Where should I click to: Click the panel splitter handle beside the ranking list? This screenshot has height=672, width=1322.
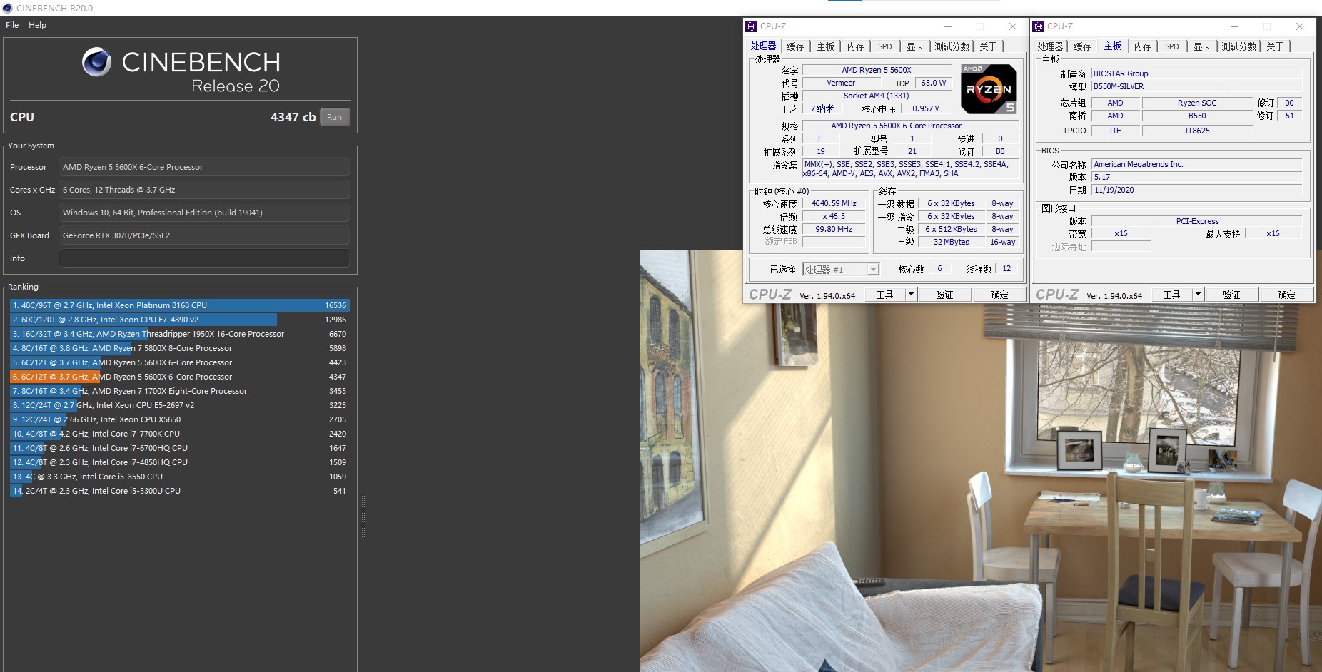[x=363, y=516]
